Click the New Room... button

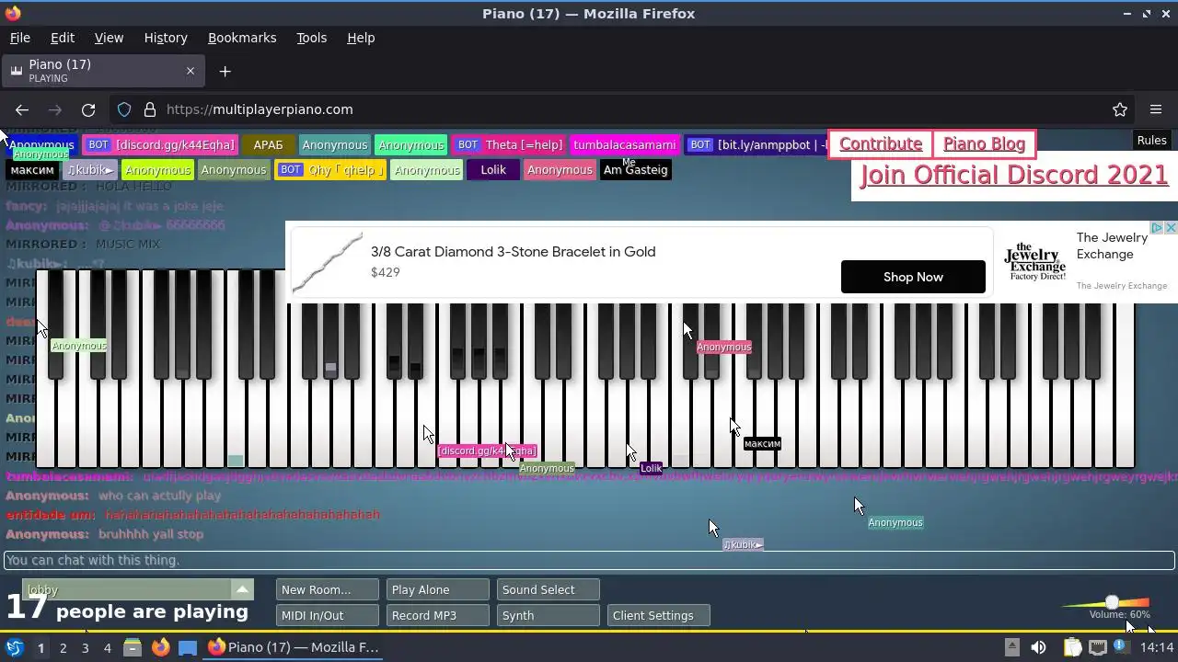click(327, 589)
